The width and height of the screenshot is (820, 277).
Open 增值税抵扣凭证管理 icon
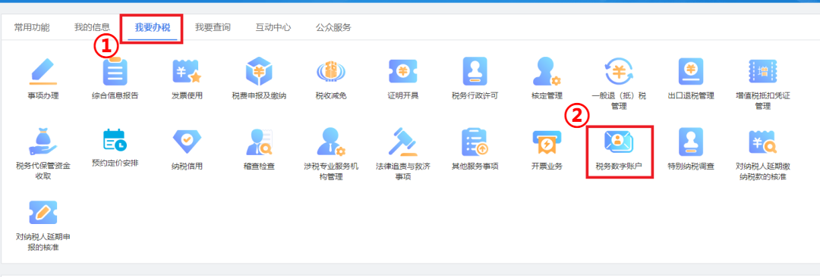(762, 71)
